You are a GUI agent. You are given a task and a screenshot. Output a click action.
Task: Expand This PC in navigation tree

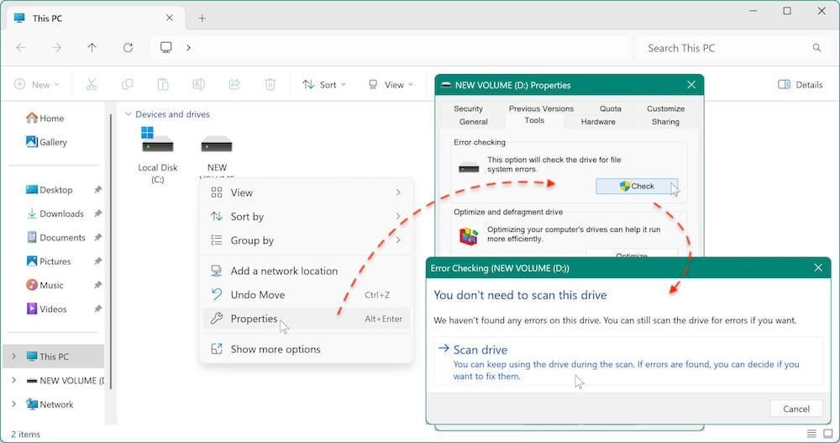14,356
